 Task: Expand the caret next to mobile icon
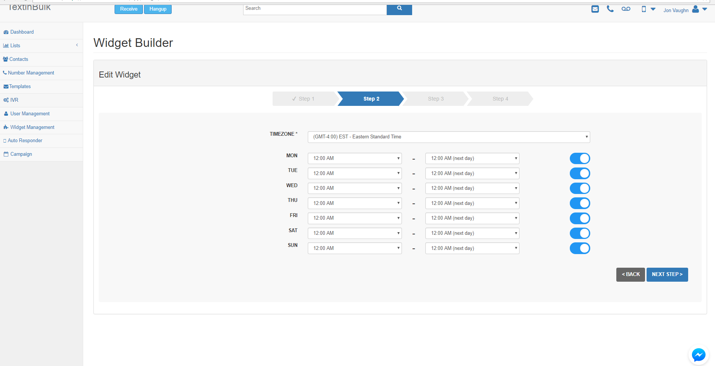(653, 9)
